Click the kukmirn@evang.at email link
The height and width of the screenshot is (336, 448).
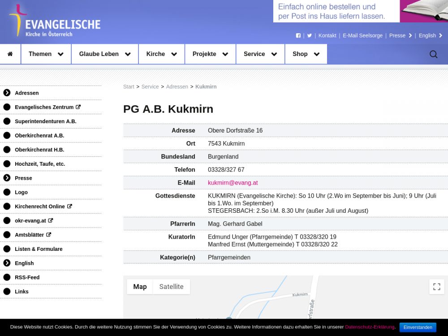click(233, 183)
